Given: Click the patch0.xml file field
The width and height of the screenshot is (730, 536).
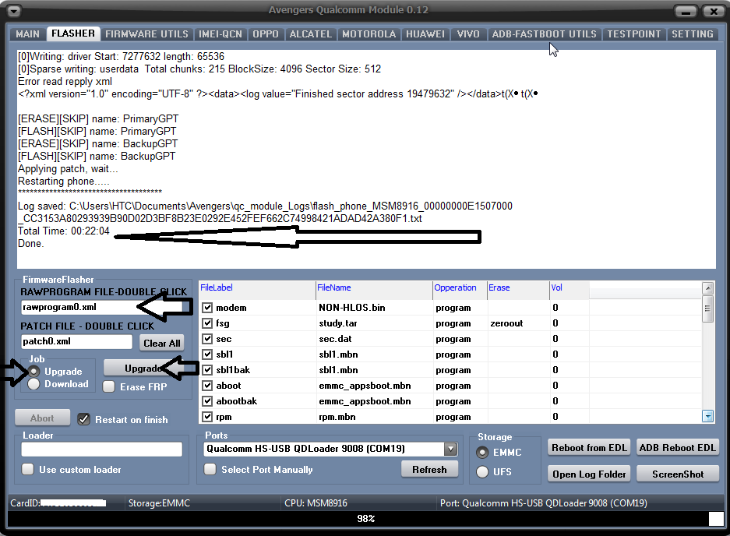Looking at the screenshot, I should coord(77,341).
